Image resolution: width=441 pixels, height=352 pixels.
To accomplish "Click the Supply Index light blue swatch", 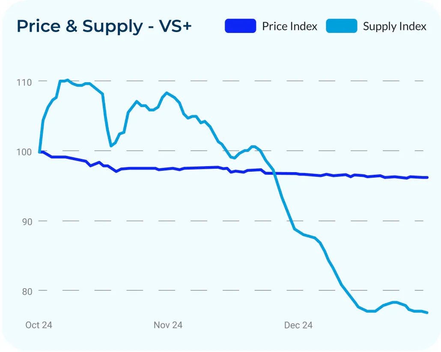I will 341,26.
